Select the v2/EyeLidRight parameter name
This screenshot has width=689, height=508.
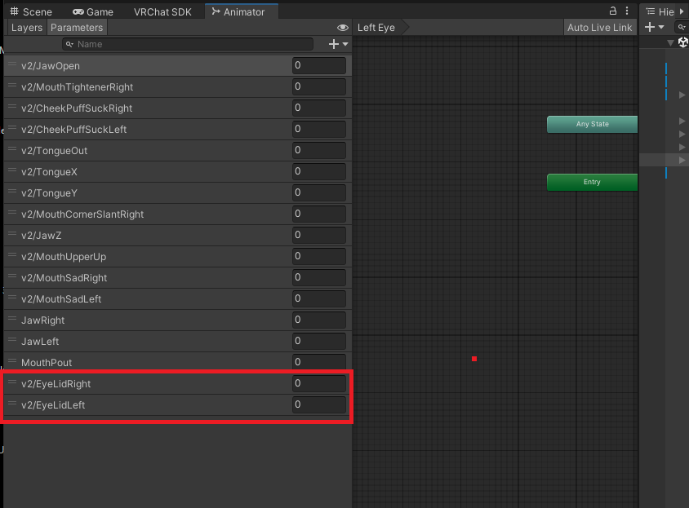(x=56, y=384)
